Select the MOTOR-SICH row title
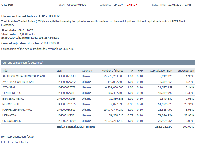This screenshot has width=197, height=145. pyautogui.click(x=11, y=104)
